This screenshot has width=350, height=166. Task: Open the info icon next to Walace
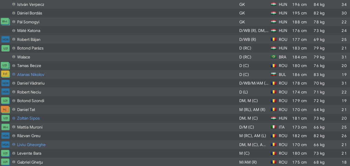click(14, 57)
